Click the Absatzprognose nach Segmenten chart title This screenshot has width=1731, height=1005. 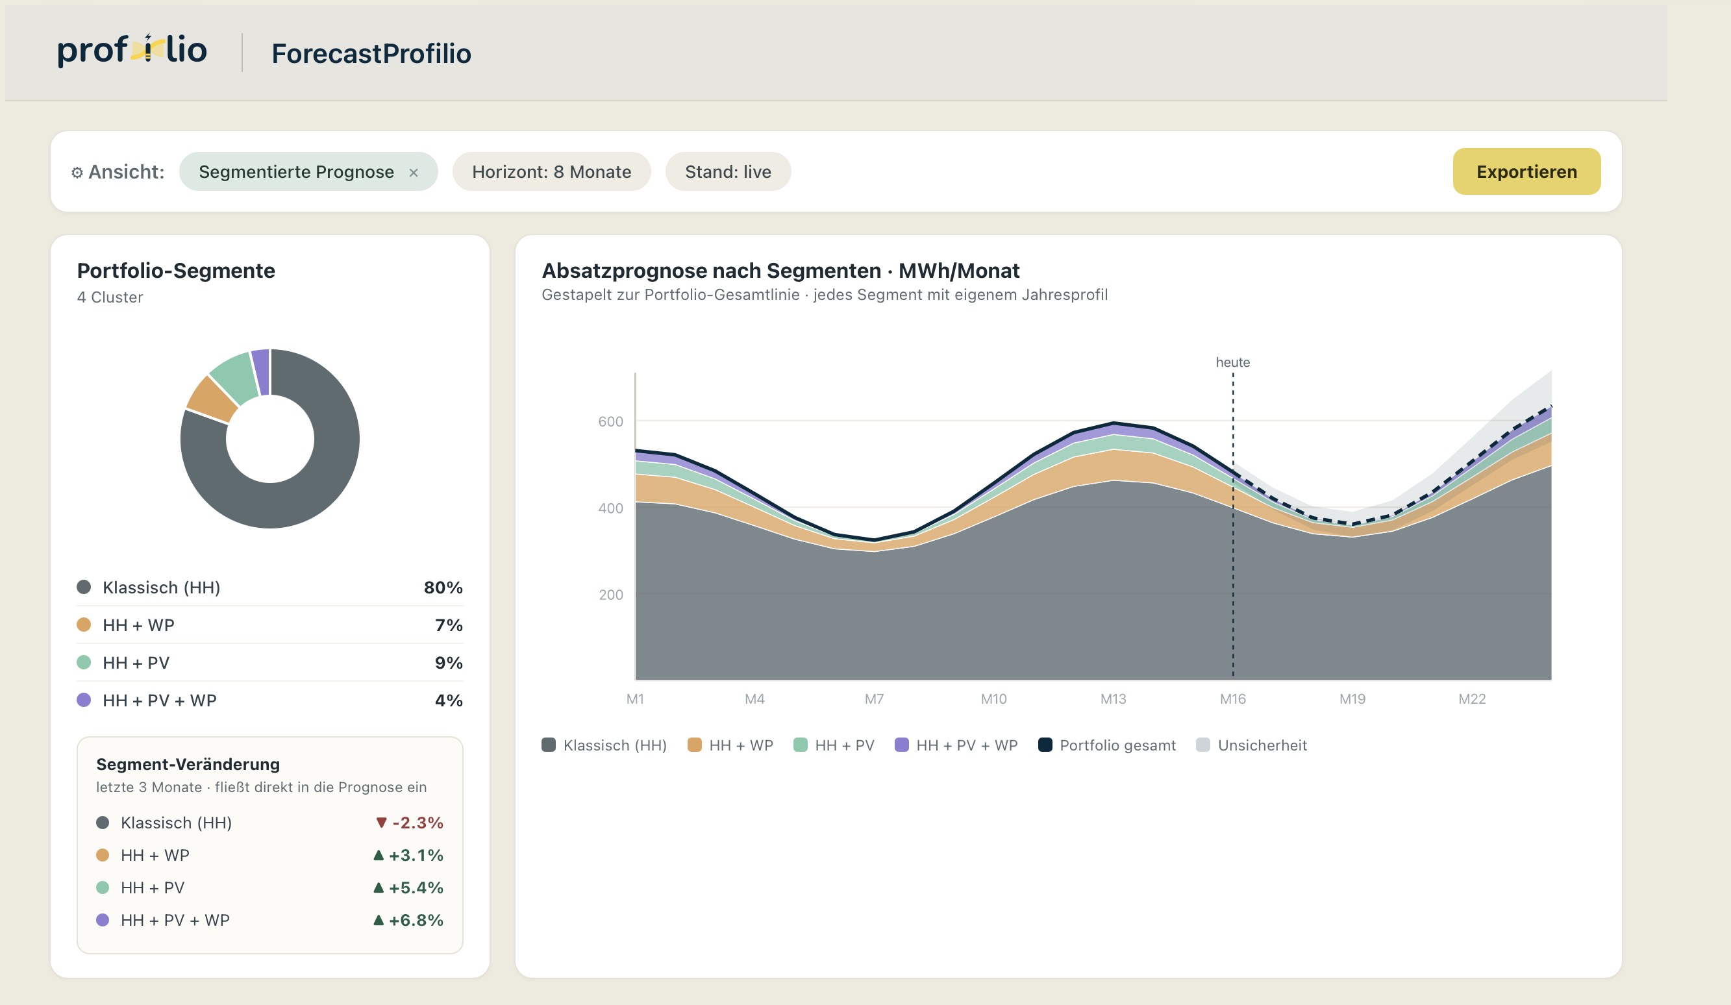point(780,271)
